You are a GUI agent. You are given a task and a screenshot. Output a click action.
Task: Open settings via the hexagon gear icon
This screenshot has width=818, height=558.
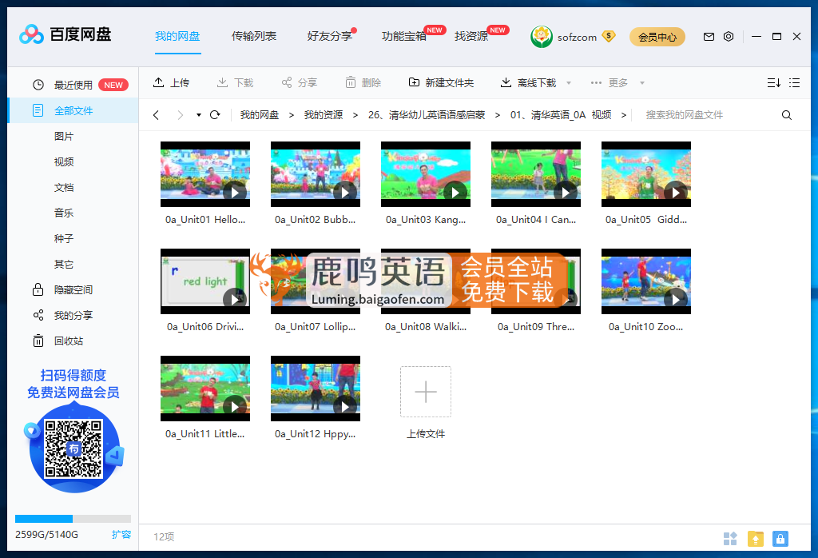[729, 37]
